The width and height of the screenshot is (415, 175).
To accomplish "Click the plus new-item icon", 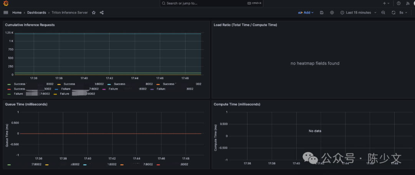I will click(x=384, y=3).
